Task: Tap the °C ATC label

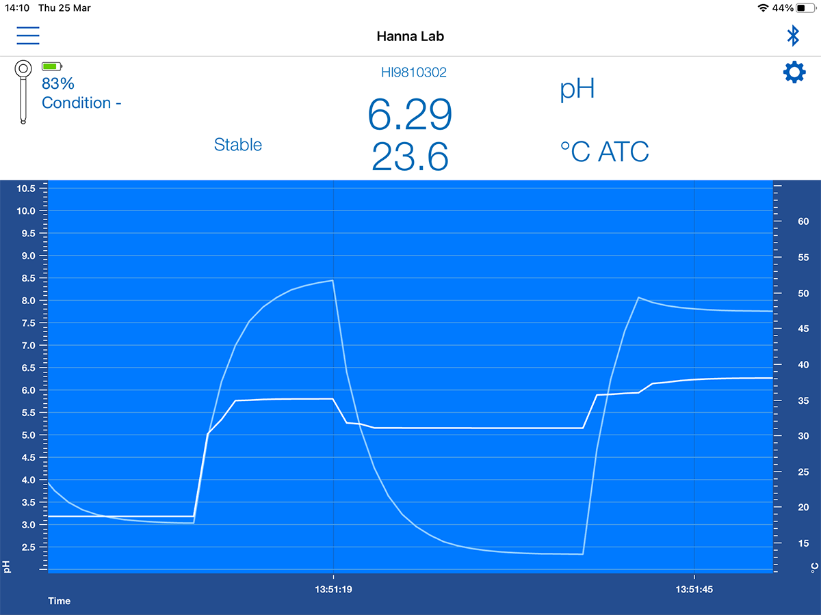Action: [x=603, y=152]
